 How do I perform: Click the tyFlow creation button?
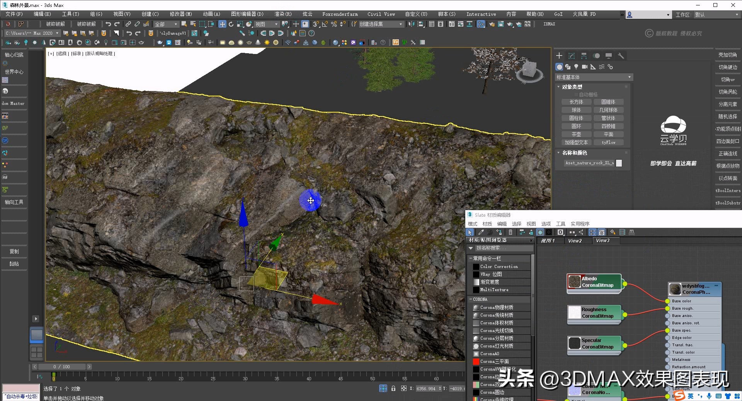(x=609, y=142)
